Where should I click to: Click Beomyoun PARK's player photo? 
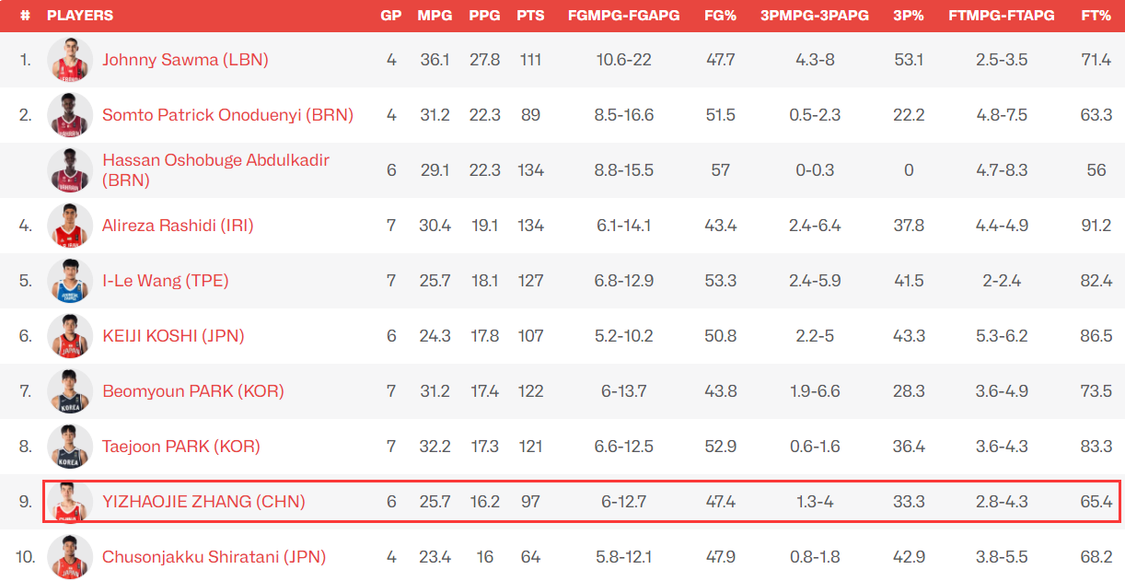(x=70, y=391)
